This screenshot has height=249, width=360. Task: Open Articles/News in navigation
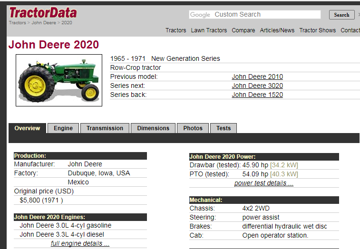(x=277, y=30)
